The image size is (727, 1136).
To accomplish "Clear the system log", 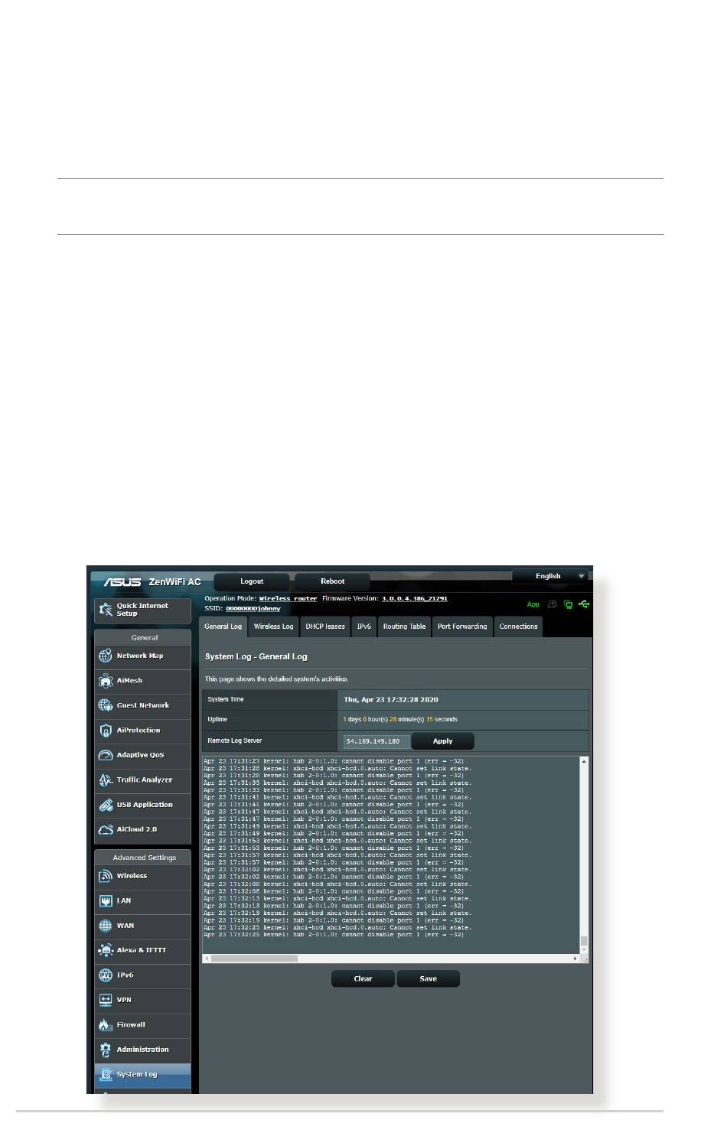I will 363,978.
